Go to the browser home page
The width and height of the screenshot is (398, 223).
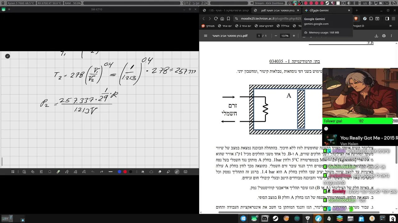tap(222, 19)
